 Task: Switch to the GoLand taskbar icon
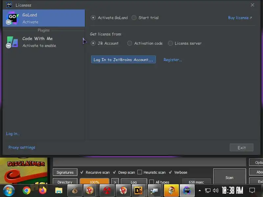pos(187,190)
